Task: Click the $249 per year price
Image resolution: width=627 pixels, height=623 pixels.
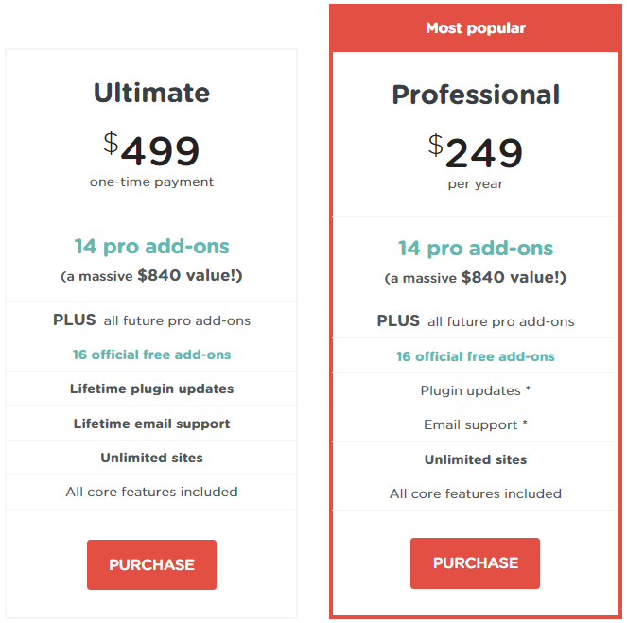Action: 476,162
